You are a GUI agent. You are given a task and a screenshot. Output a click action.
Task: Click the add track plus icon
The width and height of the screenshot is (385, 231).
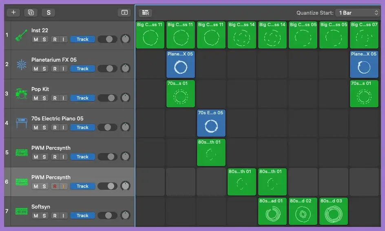pos(13,12)
